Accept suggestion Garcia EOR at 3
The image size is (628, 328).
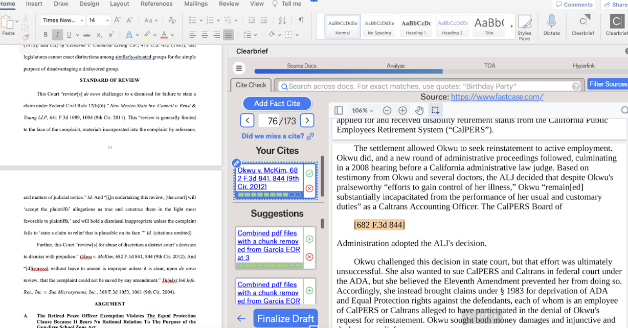pos(309,239)
